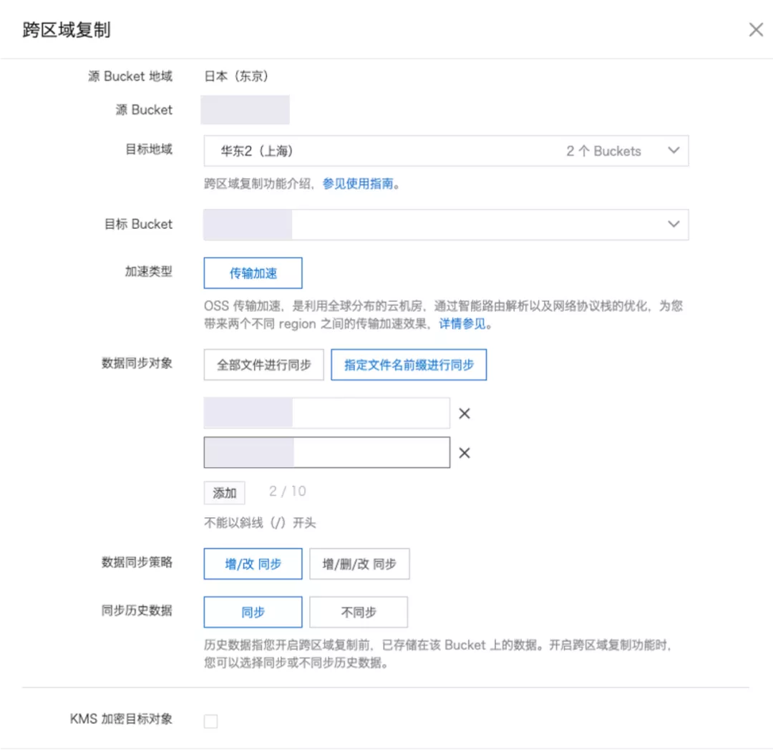Choose 不同步 for historical data
This screenshot has width=773, height=754.
coord(359,612)
